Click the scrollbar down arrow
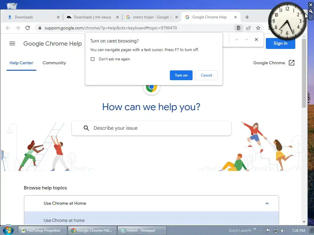This screenshot has height=235, width=314. [x=304, y=222]
